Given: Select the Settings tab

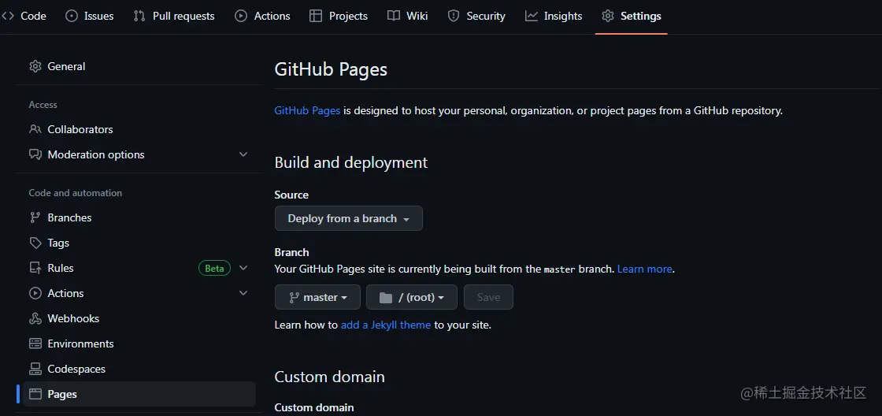Looking at the screenshot, I should tap(632, 16).
